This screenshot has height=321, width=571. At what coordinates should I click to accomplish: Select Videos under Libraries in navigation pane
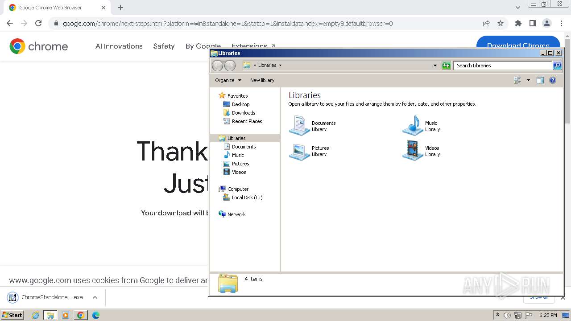tap(239, 172)
